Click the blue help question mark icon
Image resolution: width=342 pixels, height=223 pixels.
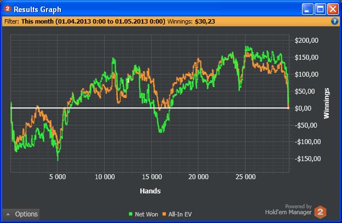pos(334,21)
